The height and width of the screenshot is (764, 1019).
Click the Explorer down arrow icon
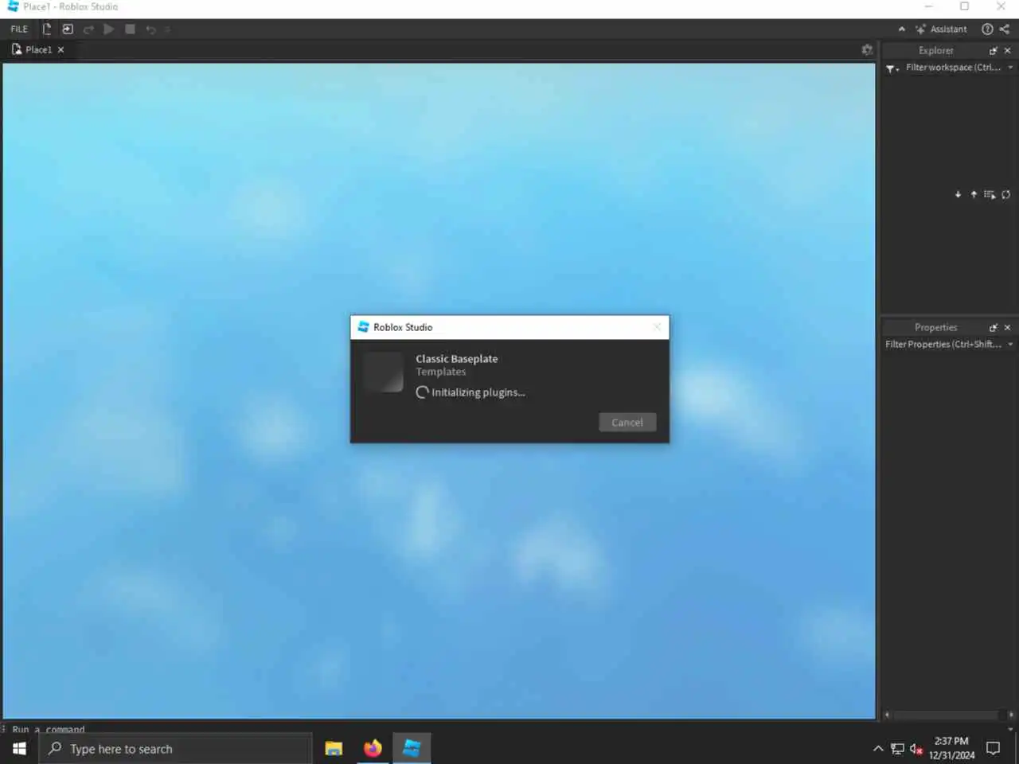click(958, 194)
